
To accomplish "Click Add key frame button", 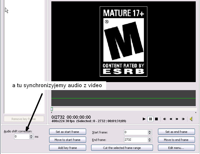I will coord(68,148).
